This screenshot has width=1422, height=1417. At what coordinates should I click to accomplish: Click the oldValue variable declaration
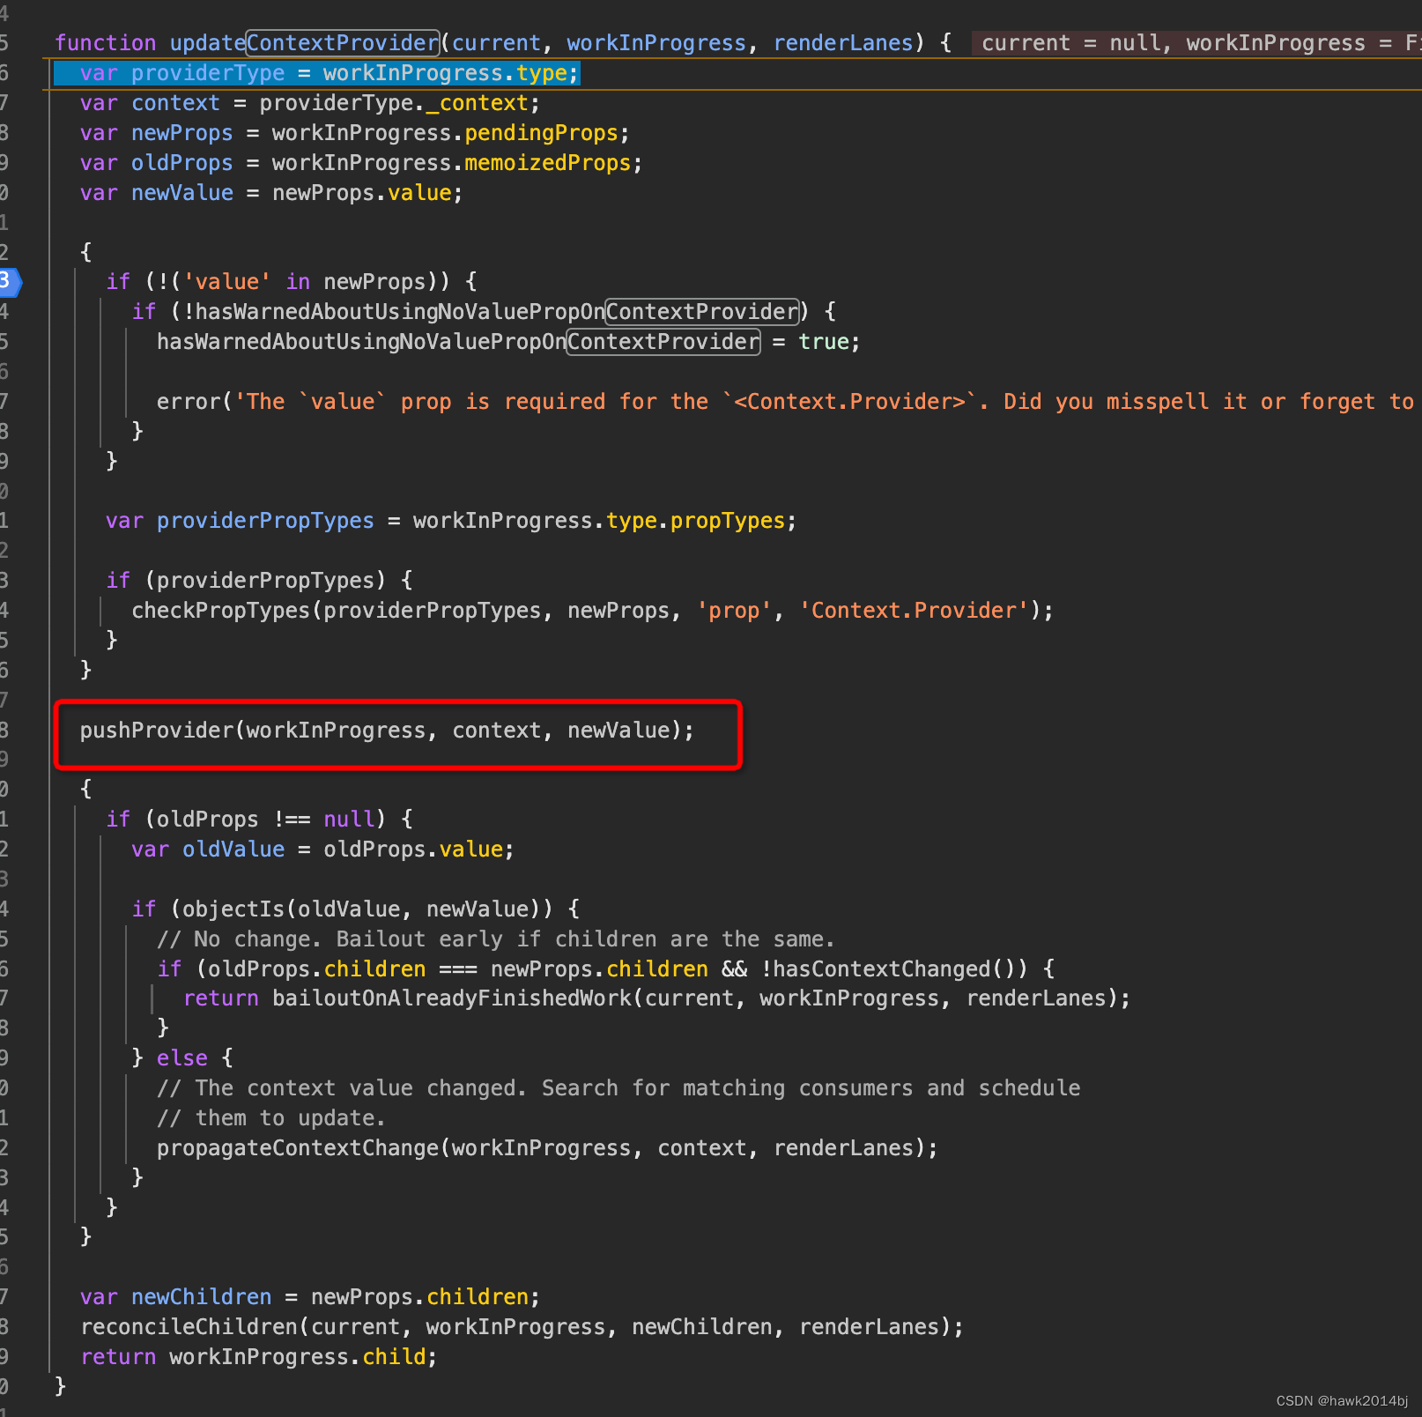(x=233, y=849)
